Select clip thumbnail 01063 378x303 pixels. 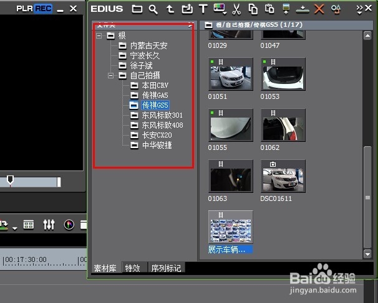231,176
